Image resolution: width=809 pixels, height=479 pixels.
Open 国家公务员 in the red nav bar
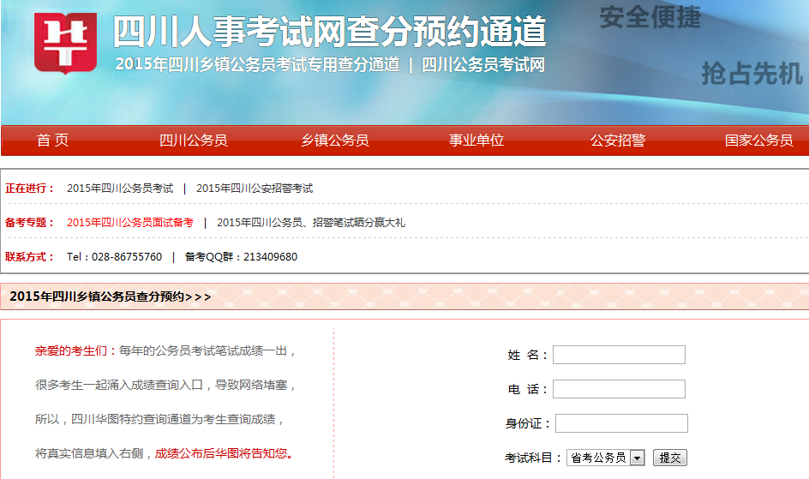[x=759, y=141]
